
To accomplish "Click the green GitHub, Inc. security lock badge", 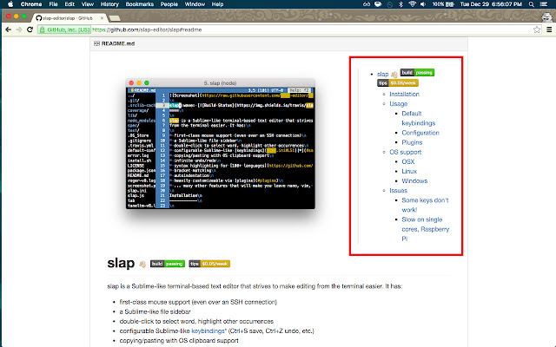I will click(x=64, y=29).
